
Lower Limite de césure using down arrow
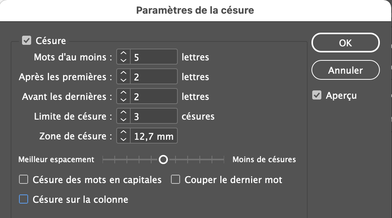123,119
